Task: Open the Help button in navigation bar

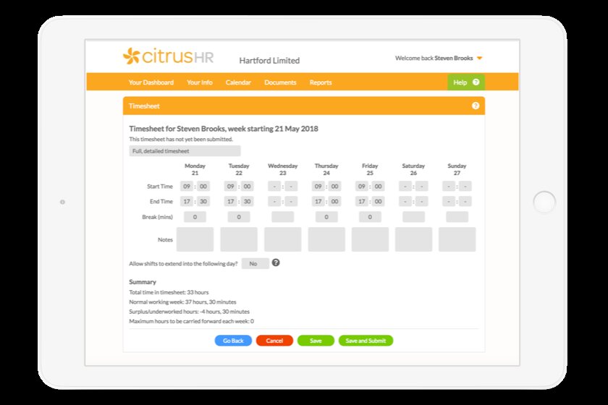Action: pos(465,82)
